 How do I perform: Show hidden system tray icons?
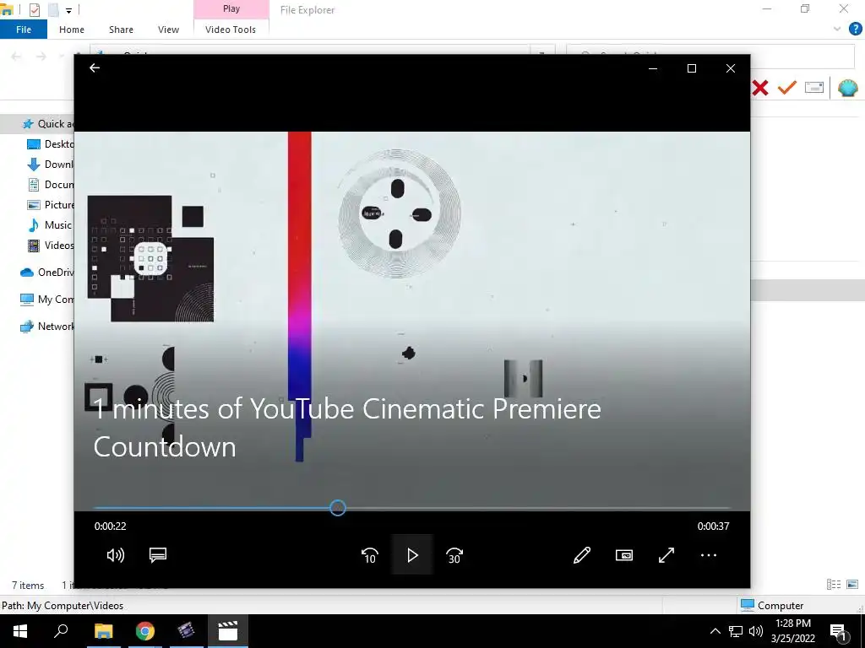coord(715,631)
